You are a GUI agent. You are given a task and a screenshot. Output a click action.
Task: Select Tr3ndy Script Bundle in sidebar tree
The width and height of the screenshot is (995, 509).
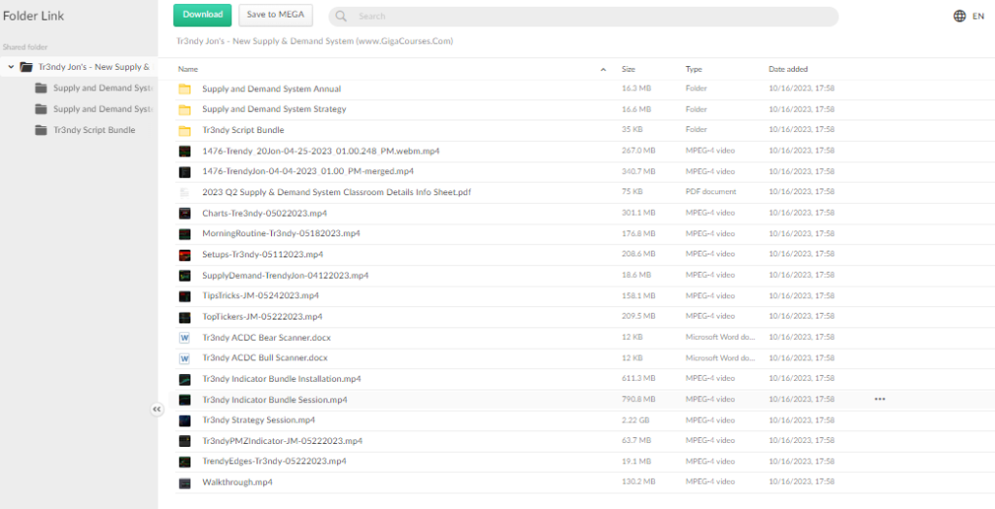click(94, 130)
